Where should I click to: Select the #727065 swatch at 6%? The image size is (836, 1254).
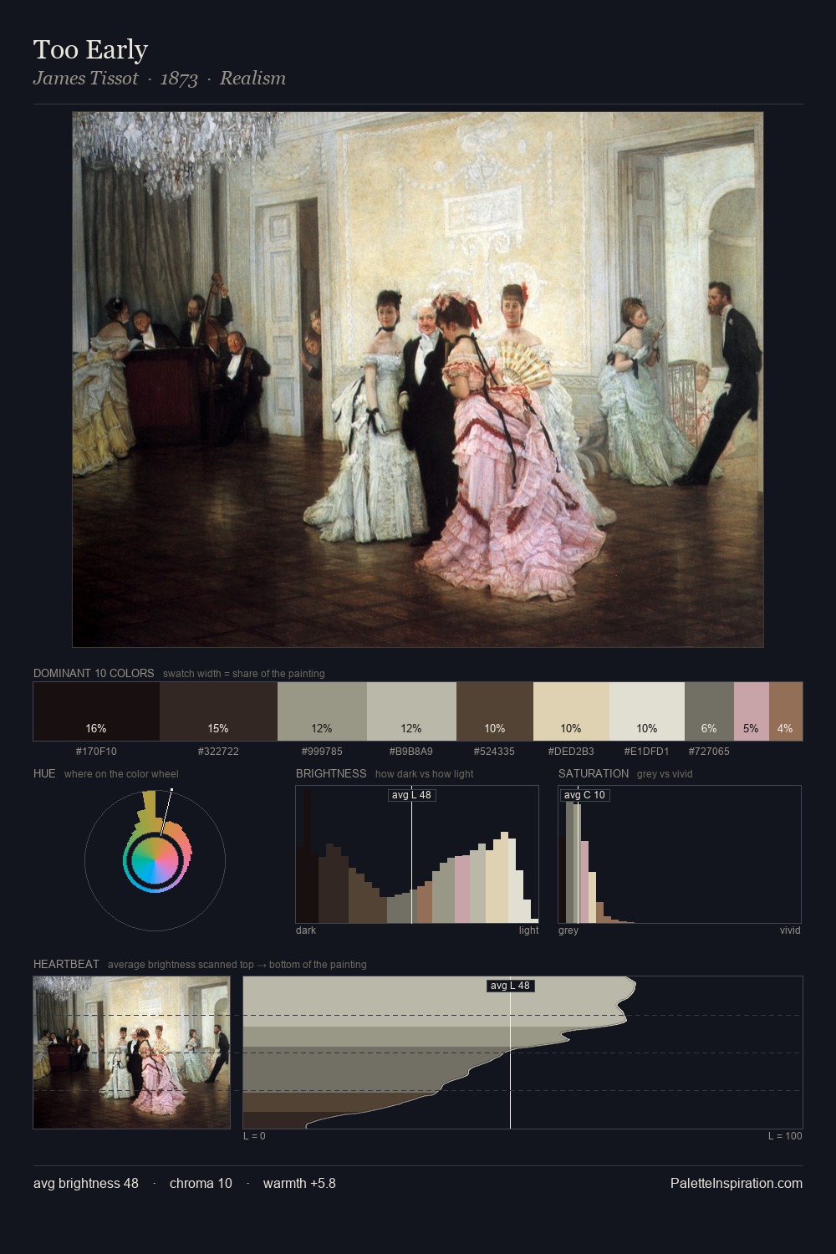tap(709, 711)
